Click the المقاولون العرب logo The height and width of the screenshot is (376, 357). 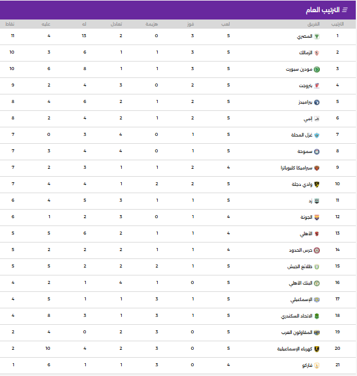(317, 333)
